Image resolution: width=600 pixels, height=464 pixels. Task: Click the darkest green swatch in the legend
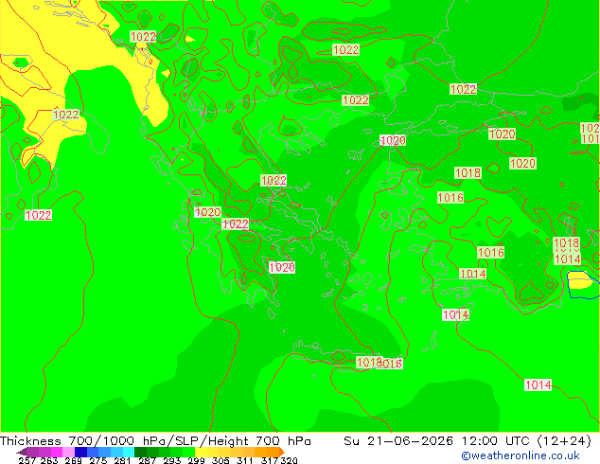[140, 452]
